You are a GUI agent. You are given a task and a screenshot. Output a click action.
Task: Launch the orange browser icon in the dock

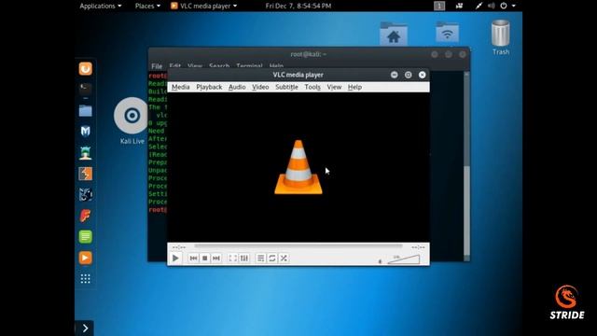click(x=85, y=68)
